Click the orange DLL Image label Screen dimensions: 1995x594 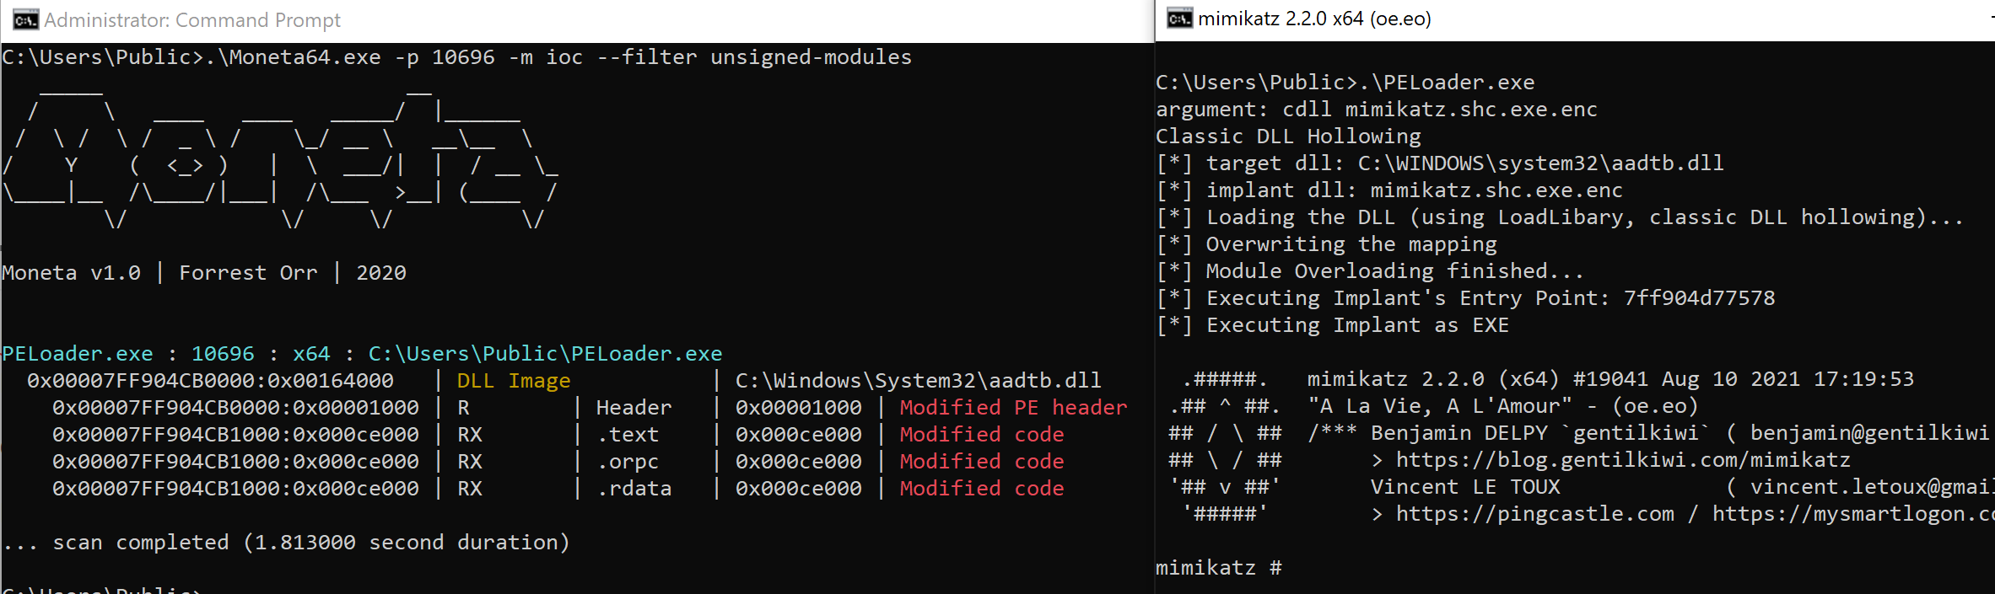[x=513, y=381]
